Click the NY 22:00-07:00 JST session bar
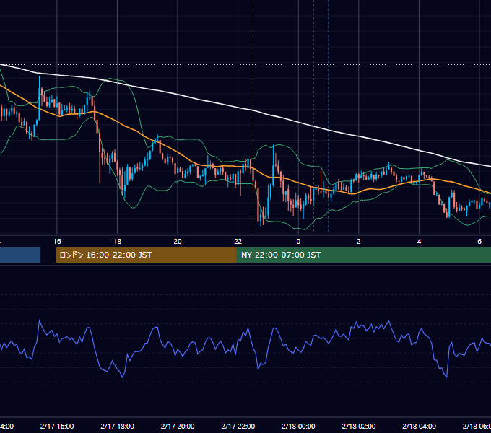This screenshot has width=491, height=433. tap(363, 255)
